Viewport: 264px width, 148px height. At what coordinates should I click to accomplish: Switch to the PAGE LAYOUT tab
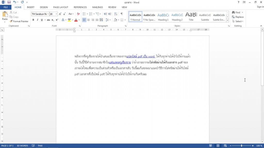tap(61, 7)
